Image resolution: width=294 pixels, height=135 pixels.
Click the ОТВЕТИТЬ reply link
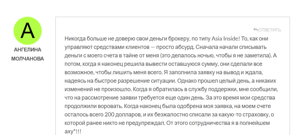pos(270,30)
